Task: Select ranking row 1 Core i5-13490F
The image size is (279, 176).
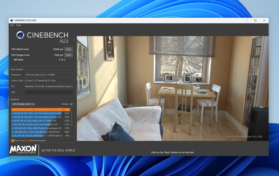Action: pyautogui.click(x=41, y=110)
